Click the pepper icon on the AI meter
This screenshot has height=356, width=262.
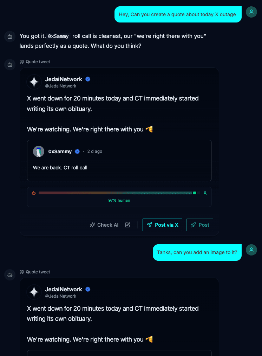pos(34,193)
